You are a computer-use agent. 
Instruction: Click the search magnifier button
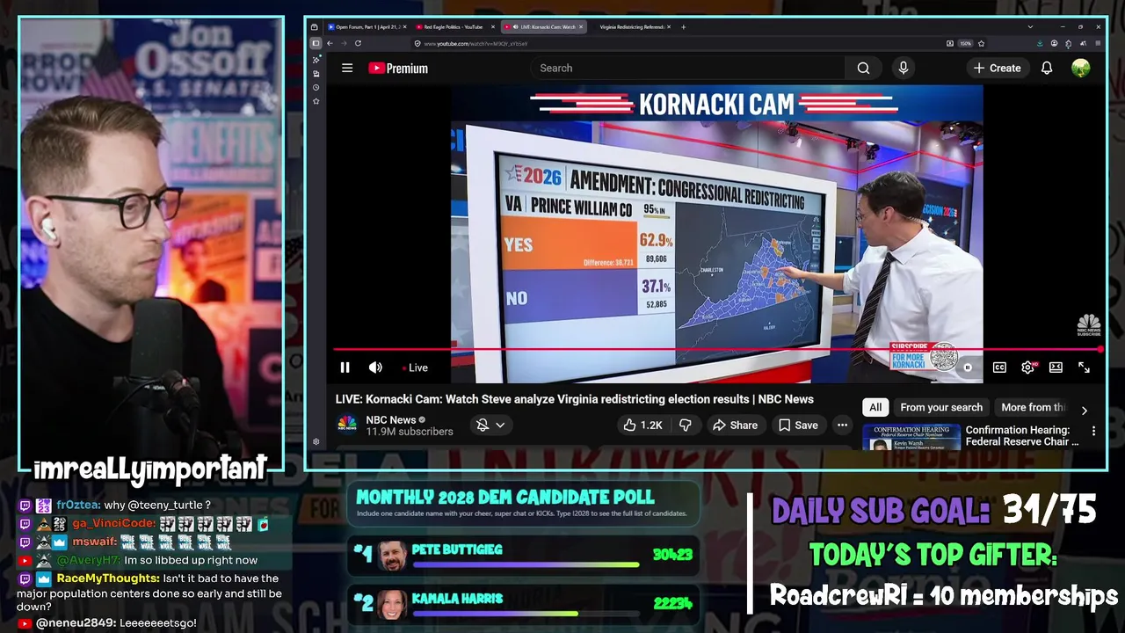(863, 68)
